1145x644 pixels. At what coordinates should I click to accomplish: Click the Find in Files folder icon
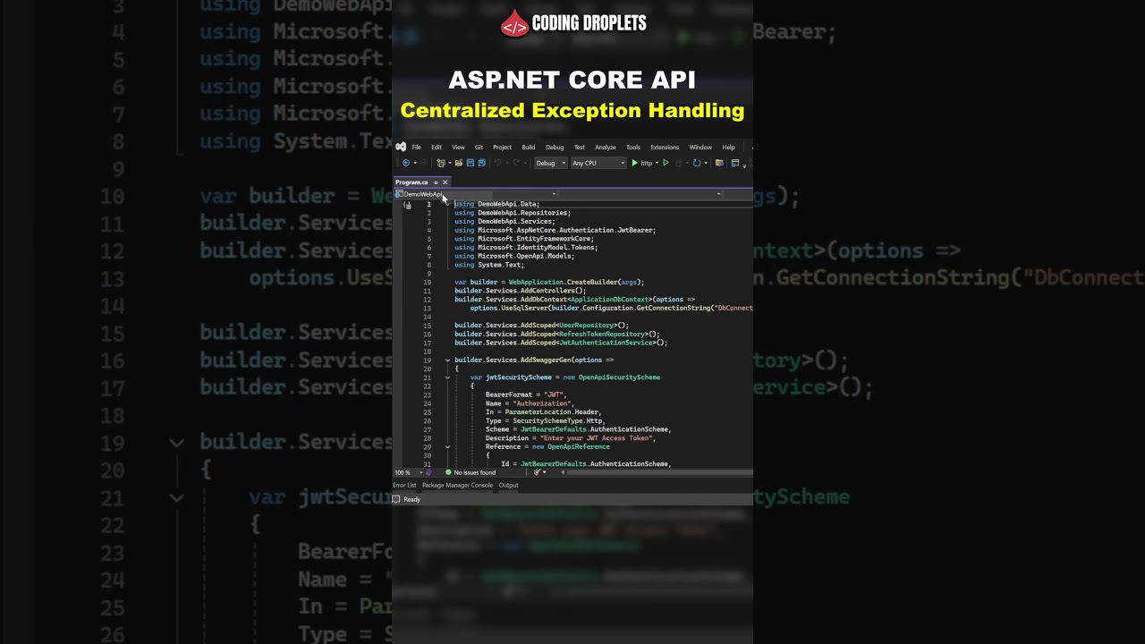click(719, 163)
